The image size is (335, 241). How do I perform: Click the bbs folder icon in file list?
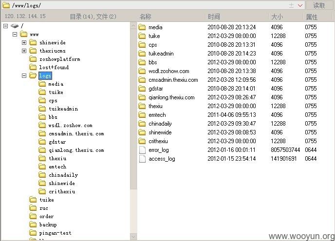(x=142, y=62)
